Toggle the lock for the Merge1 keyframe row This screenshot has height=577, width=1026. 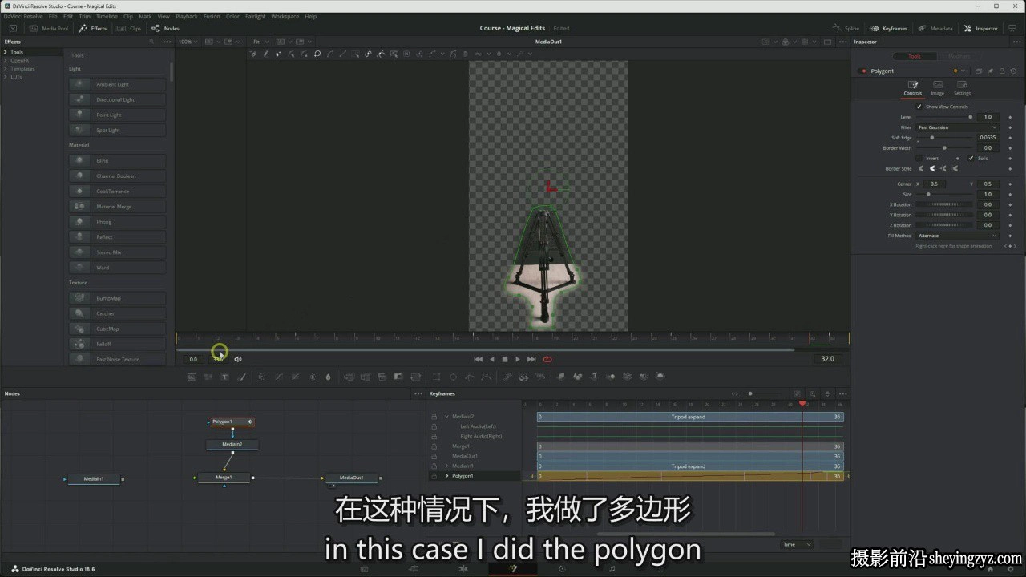coord(434,446)
